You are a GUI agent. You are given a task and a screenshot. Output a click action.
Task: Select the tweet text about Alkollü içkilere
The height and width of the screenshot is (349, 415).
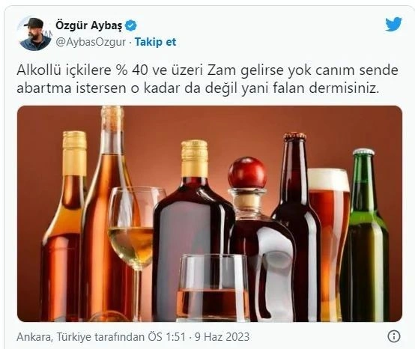coord(207,79)
